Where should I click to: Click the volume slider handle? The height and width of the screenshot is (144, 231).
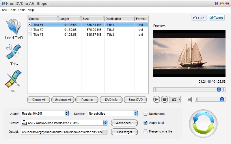coord(222,99)
